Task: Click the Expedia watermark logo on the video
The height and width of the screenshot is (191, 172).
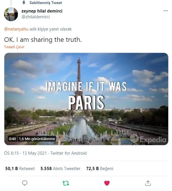Action: (148, 139)
